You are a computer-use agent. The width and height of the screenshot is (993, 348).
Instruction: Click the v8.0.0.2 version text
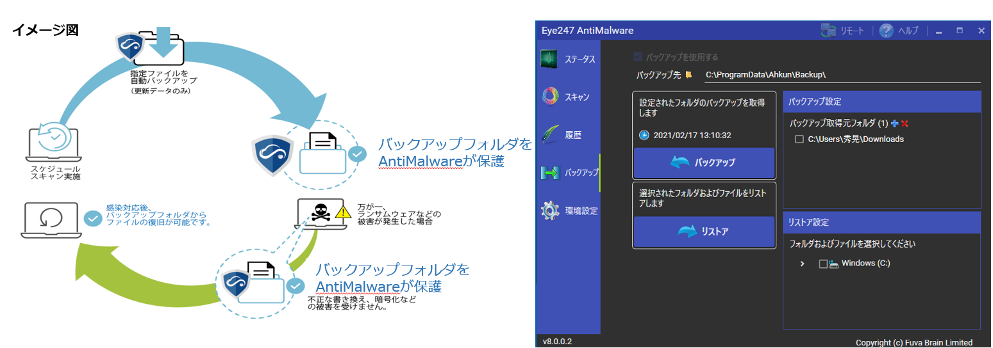click(557, 341)
